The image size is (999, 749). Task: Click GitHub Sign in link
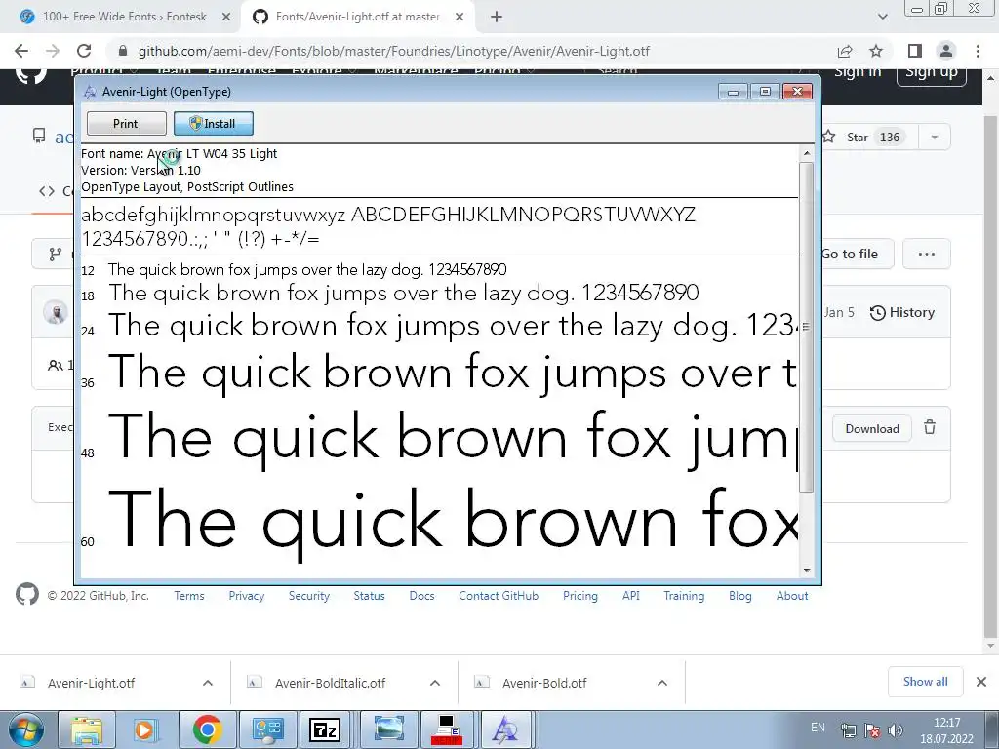[858, 71]
